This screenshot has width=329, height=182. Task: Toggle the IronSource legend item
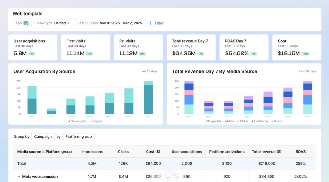click(x=260, y=121)
